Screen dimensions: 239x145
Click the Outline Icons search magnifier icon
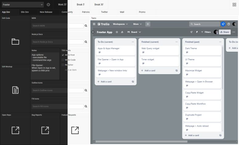click(x=86, y=90)
